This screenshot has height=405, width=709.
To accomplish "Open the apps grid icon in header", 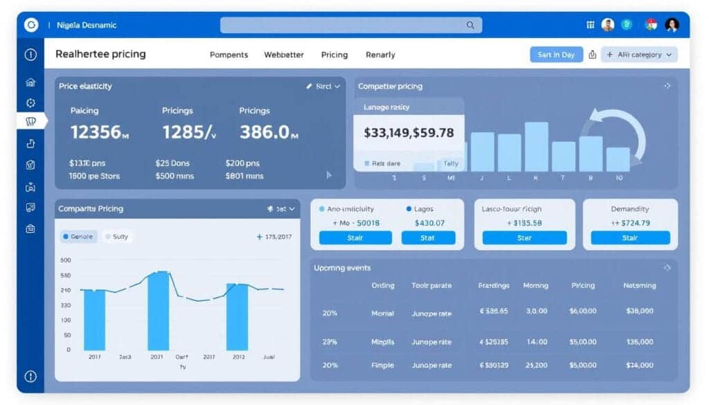I will (591, 25).
